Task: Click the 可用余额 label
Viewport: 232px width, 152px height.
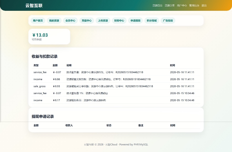Action: [x=37, y=40]
